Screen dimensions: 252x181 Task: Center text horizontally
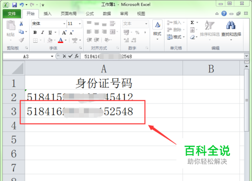[x=97, y=32]
